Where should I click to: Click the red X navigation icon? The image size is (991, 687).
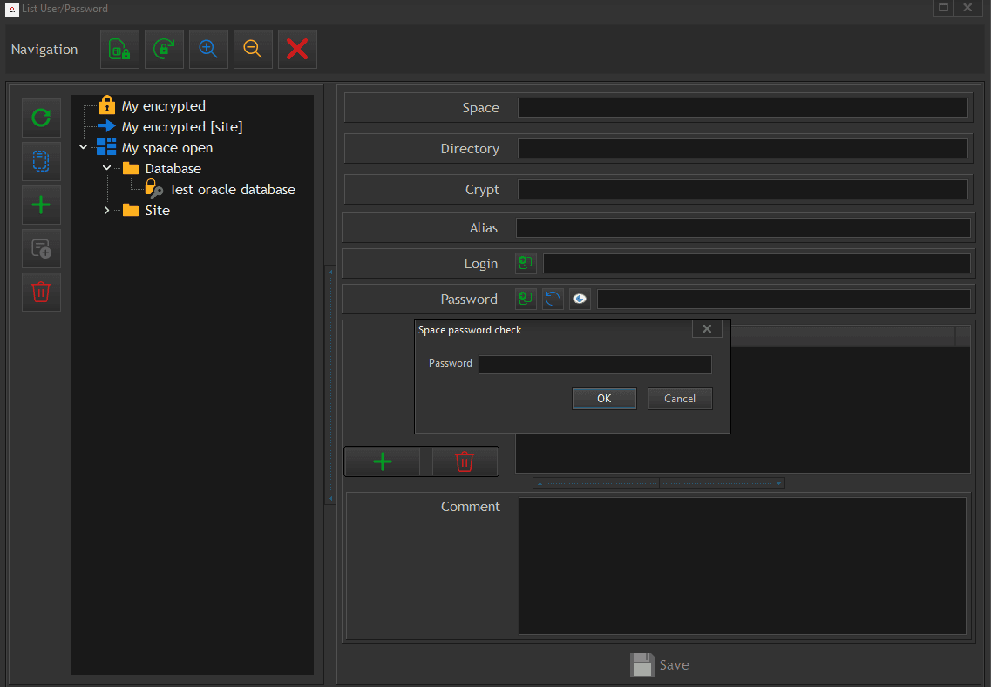click(x=297, y=50)
